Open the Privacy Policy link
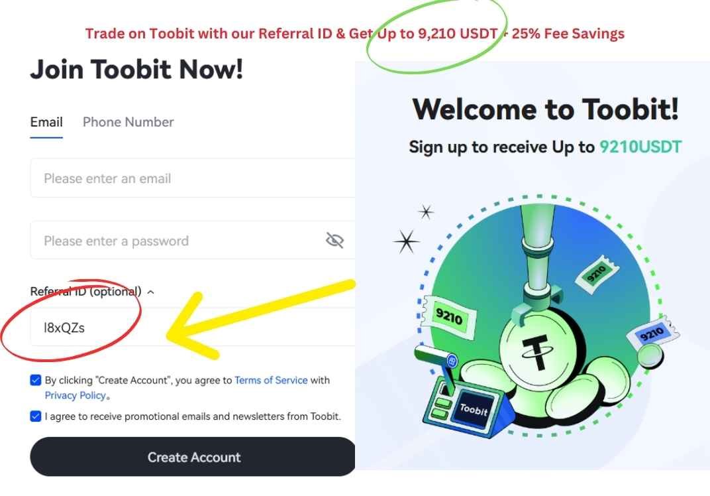This screenshot has height=496, width=710. (x=75, y=395)
